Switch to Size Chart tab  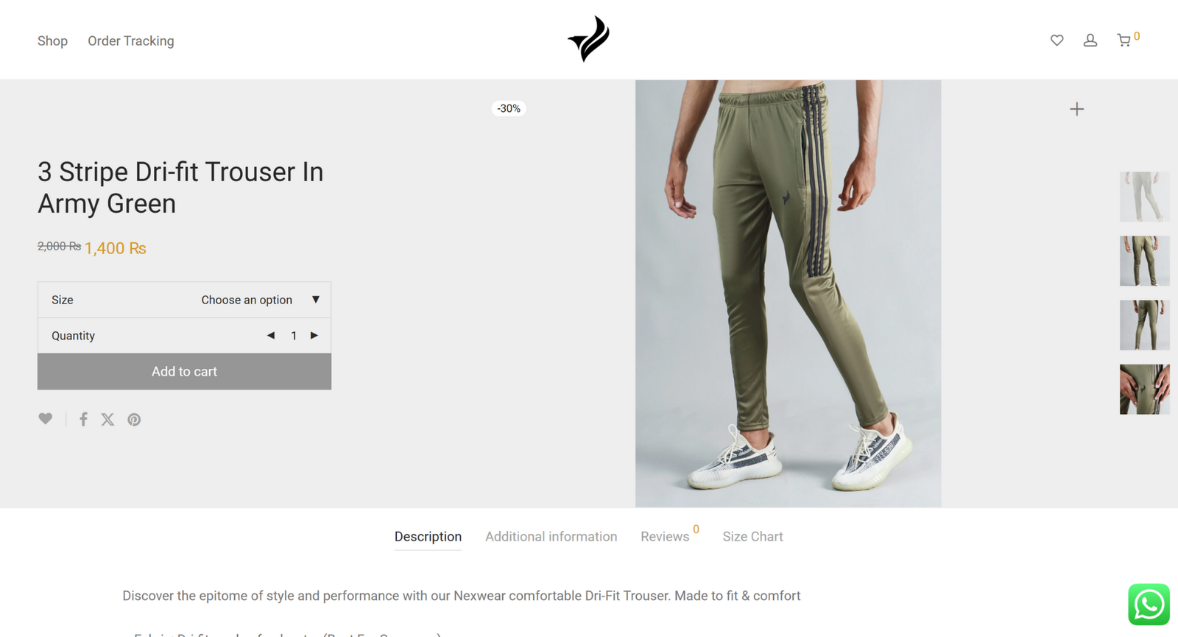[x=752, y=537]
